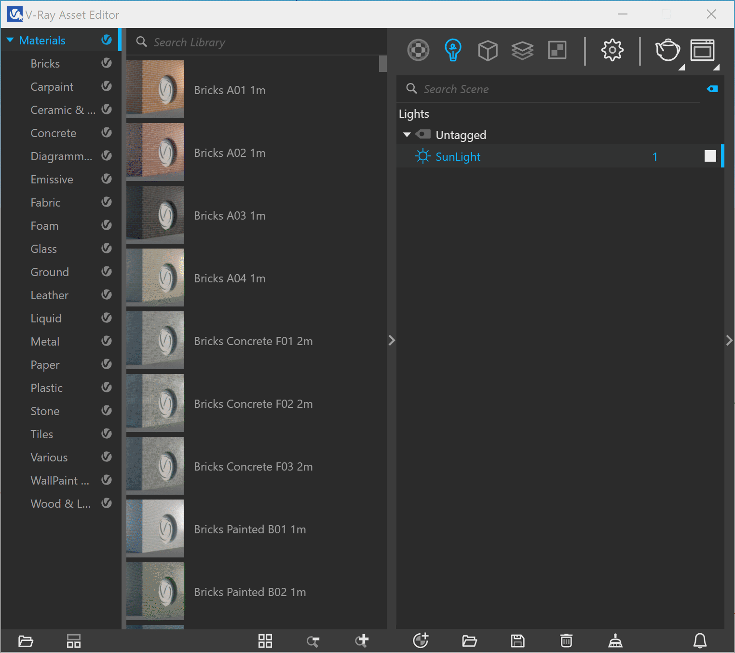Select the Leather category
735x653 pixels.
[x=49, y=295]
